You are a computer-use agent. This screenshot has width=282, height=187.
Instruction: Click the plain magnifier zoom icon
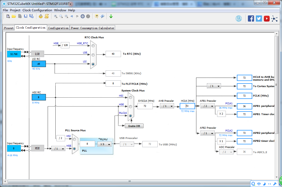pos(61,16)
